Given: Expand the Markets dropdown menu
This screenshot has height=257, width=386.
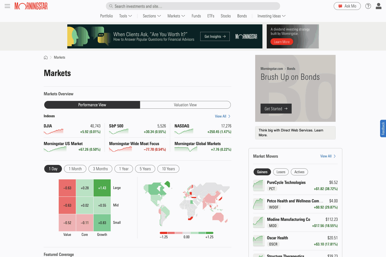Looking at the screenshot, I should pos(176,16).
